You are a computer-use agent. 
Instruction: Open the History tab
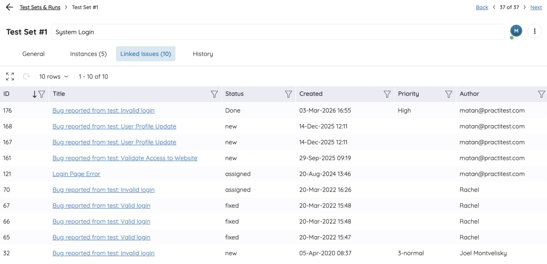point(203,54)
